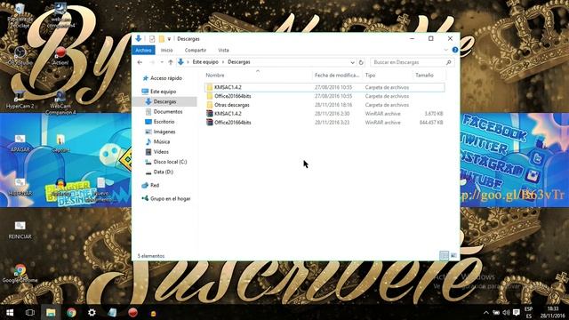Click the 844.457 KB size cell
569x320 pixels.
[x=431, y=123]
